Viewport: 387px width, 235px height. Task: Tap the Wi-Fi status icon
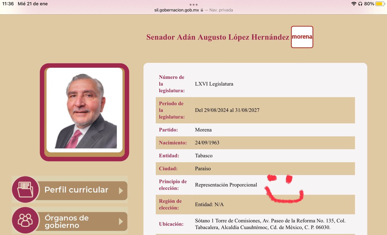(354, 4)
